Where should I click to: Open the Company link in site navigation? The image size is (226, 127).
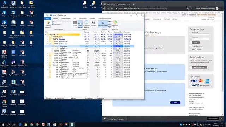click(157, 19)
